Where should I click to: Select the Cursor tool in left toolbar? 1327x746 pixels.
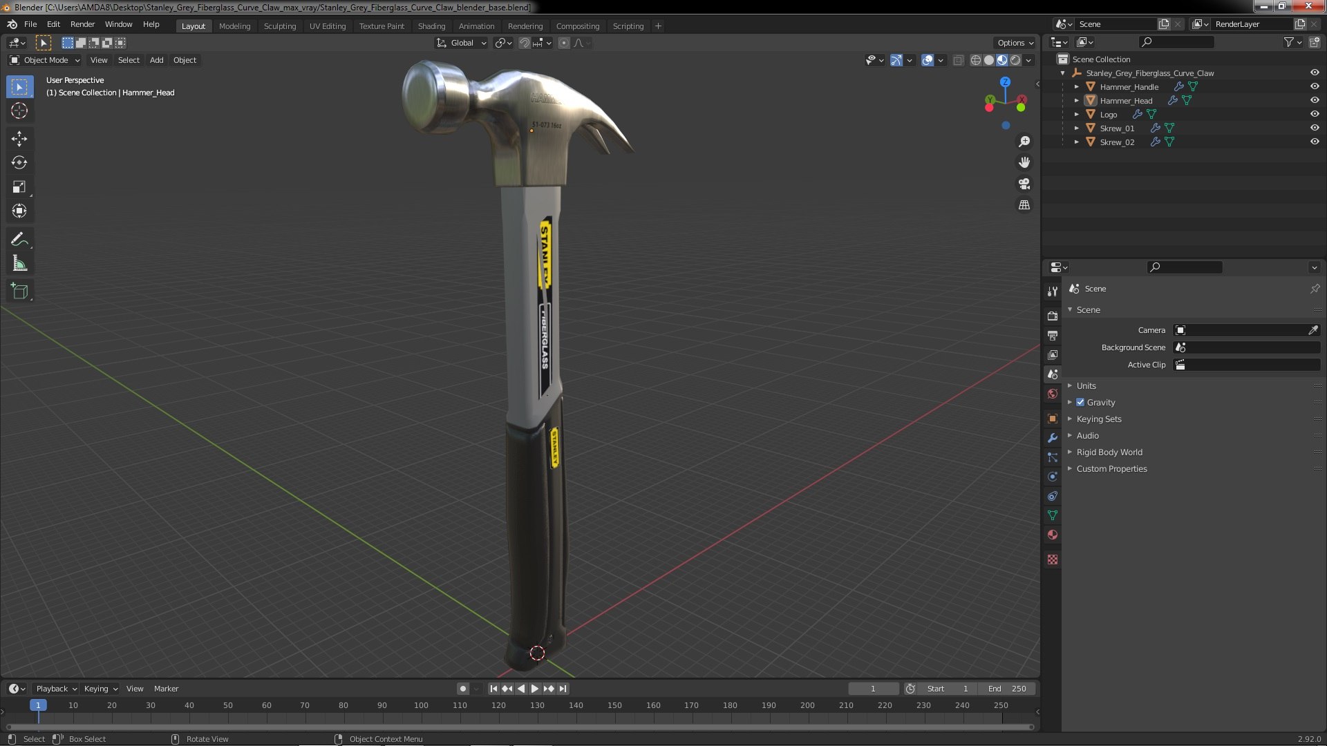19,111
